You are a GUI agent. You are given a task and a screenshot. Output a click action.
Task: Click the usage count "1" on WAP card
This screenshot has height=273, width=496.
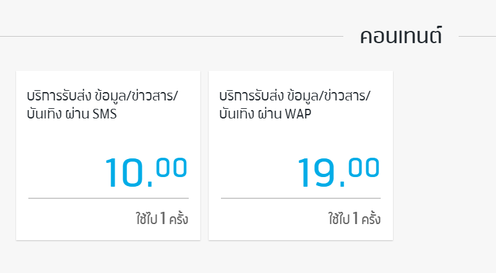point(356,220)
